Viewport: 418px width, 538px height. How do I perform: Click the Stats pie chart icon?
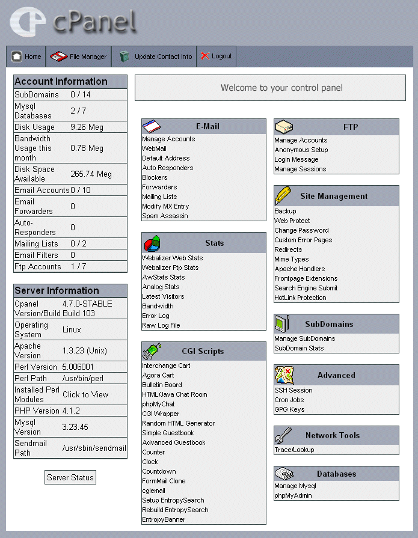pyautogui.click(x=152, y=243)
